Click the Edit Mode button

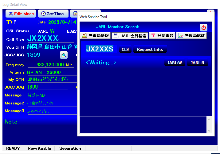[21, 14]
